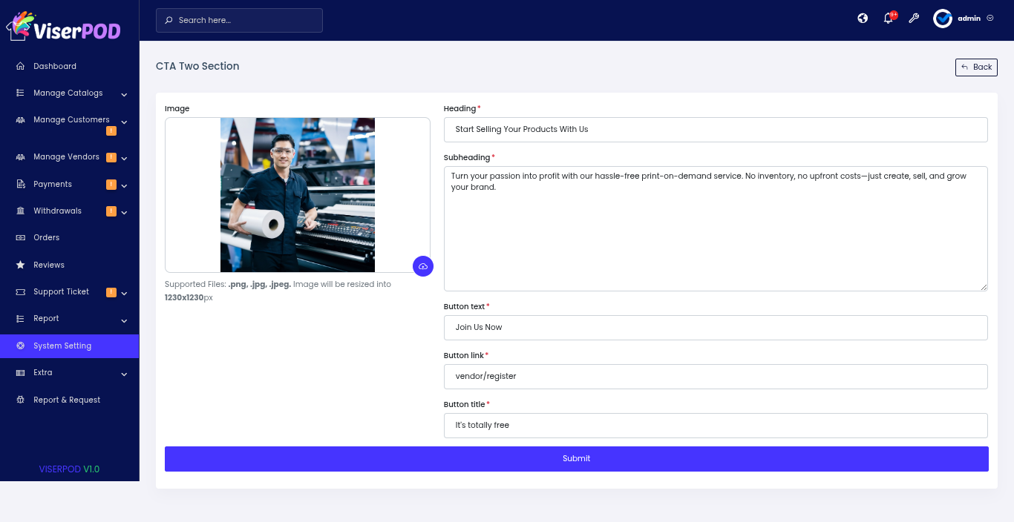Click the Back button
Image resolution: width=1014 pixels, height=522 pixels.
(x=976, y=67)
